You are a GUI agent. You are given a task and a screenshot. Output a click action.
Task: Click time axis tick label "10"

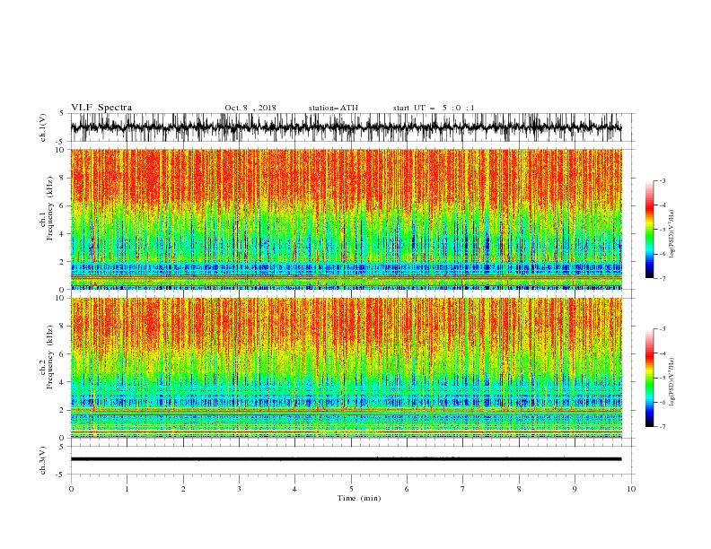click(631, 489)
